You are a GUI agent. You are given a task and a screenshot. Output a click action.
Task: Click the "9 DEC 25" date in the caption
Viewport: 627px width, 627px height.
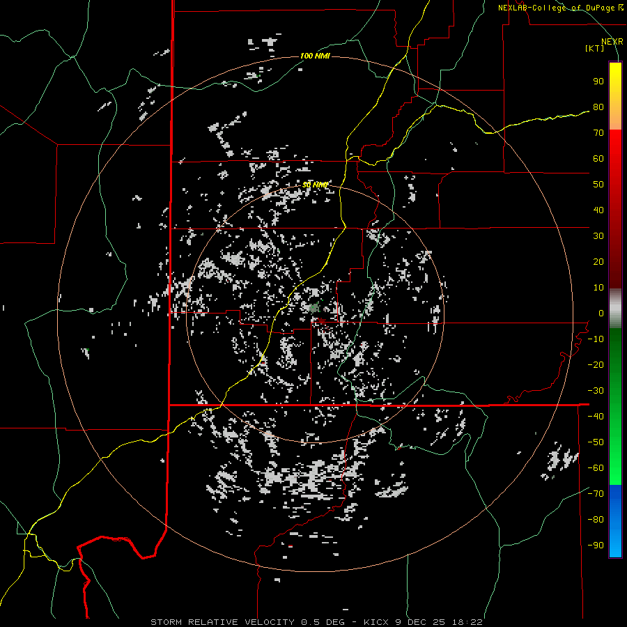coord(419,622)
